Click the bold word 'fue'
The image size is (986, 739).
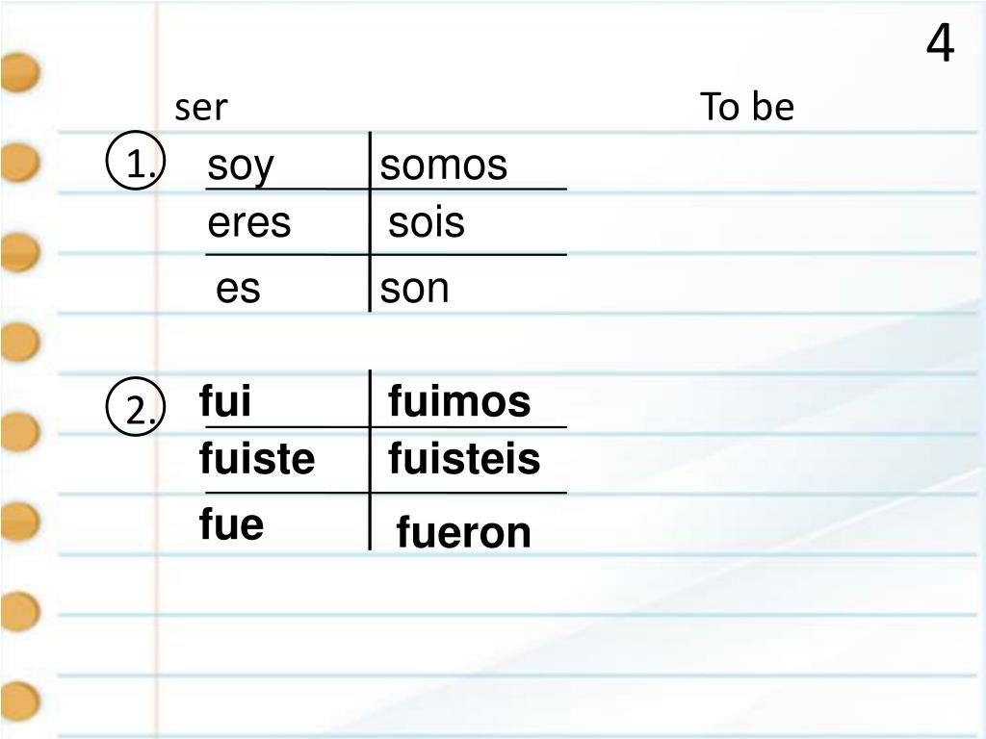click(x=231, y=523)
